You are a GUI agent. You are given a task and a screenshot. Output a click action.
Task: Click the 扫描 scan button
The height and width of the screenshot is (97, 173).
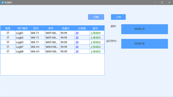(96, 17)
